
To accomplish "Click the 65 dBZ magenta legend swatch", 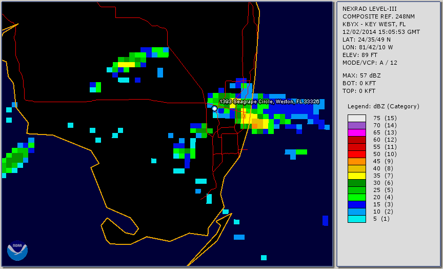I will point(356,132).
